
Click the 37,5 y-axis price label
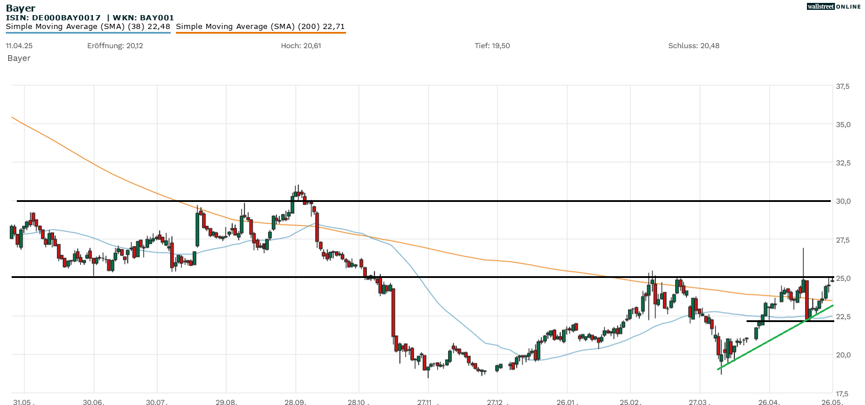pyautogui.click(x=842, y=86)
